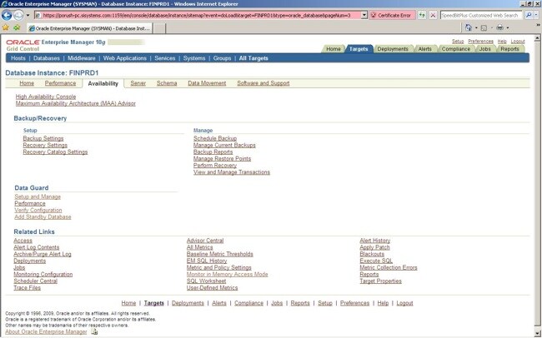The image size is (542, 338).
Task: Click the Execute SQL link
Action: (376, 261)
